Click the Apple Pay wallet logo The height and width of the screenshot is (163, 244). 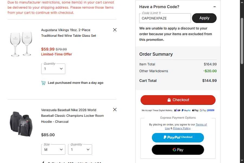click(x=195, y=110)
